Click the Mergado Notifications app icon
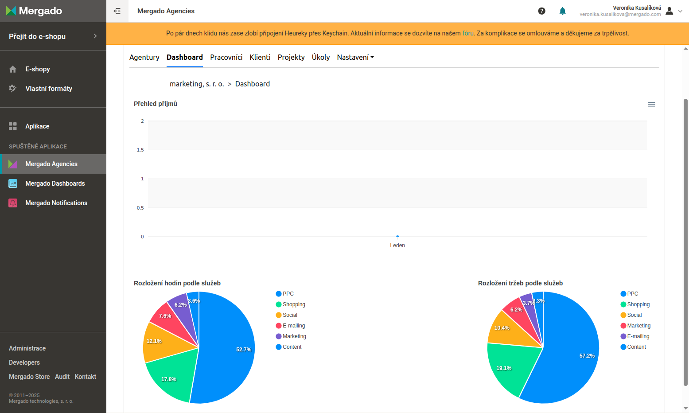 point(13,203)
